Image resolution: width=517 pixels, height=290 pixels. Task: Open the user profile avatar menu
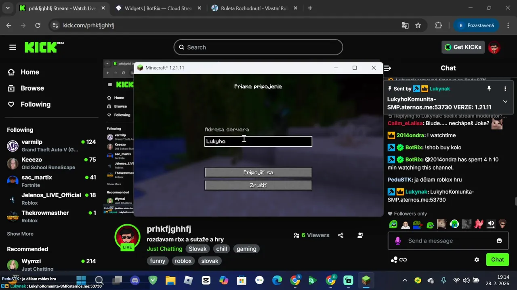(494, 47)
